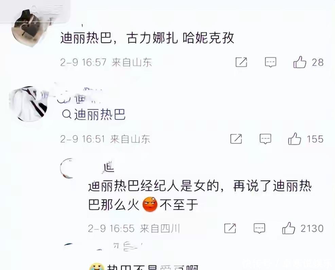Tap the repost icon on the 四川 reply
Image resolution: width=335 pixels, height=270 pixels.
230,228
